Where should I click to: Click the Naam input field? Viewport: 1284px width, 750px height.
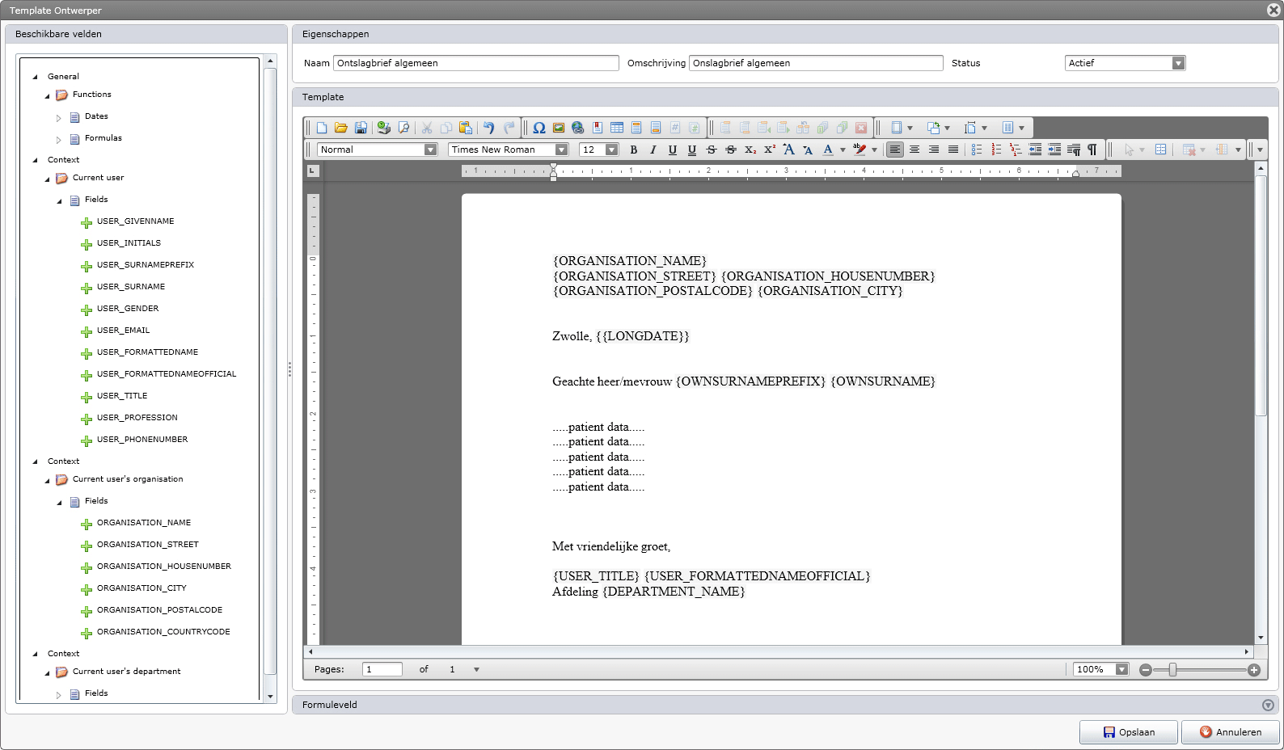coord(475,63)
